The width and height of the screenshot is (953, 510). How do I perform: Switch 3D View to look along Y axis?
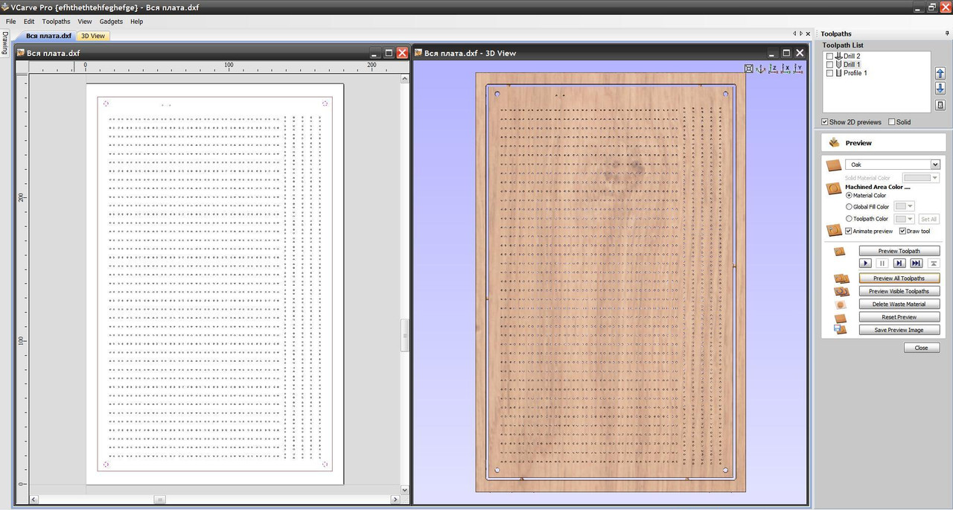797,68
